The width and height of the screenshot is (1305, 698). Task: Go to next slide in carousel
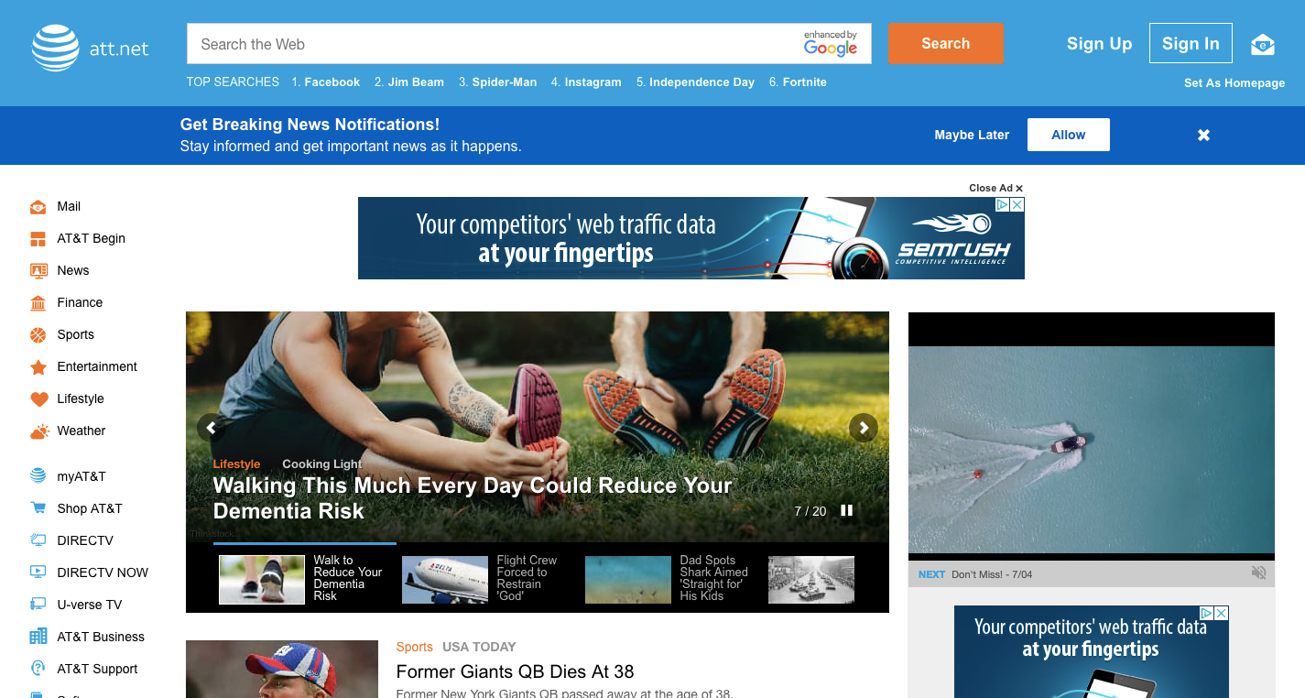tap(863, 428)
